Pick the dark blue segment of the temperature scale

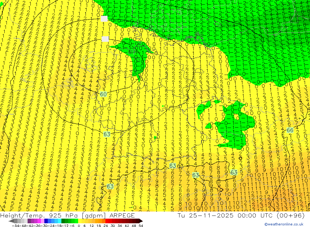coord(46,221)
